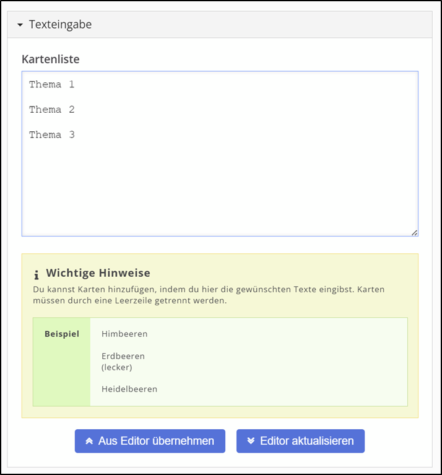Click the Heidelbeeren example entry

point(129,389)
